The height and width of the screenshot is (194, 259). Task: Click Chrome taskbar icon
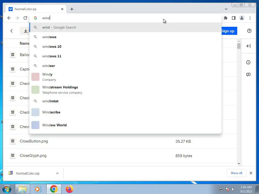(54, 189)
